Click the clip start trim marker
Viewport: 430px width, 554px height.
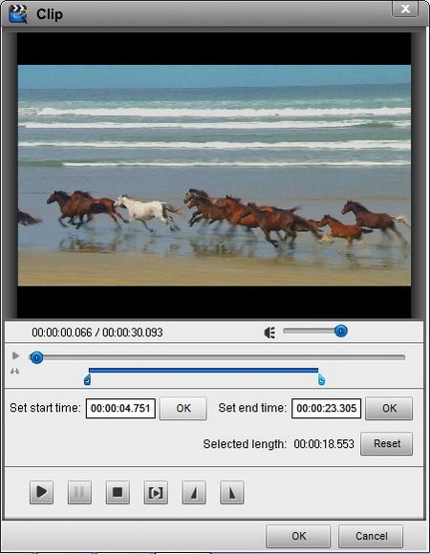(x=87, y=380)
